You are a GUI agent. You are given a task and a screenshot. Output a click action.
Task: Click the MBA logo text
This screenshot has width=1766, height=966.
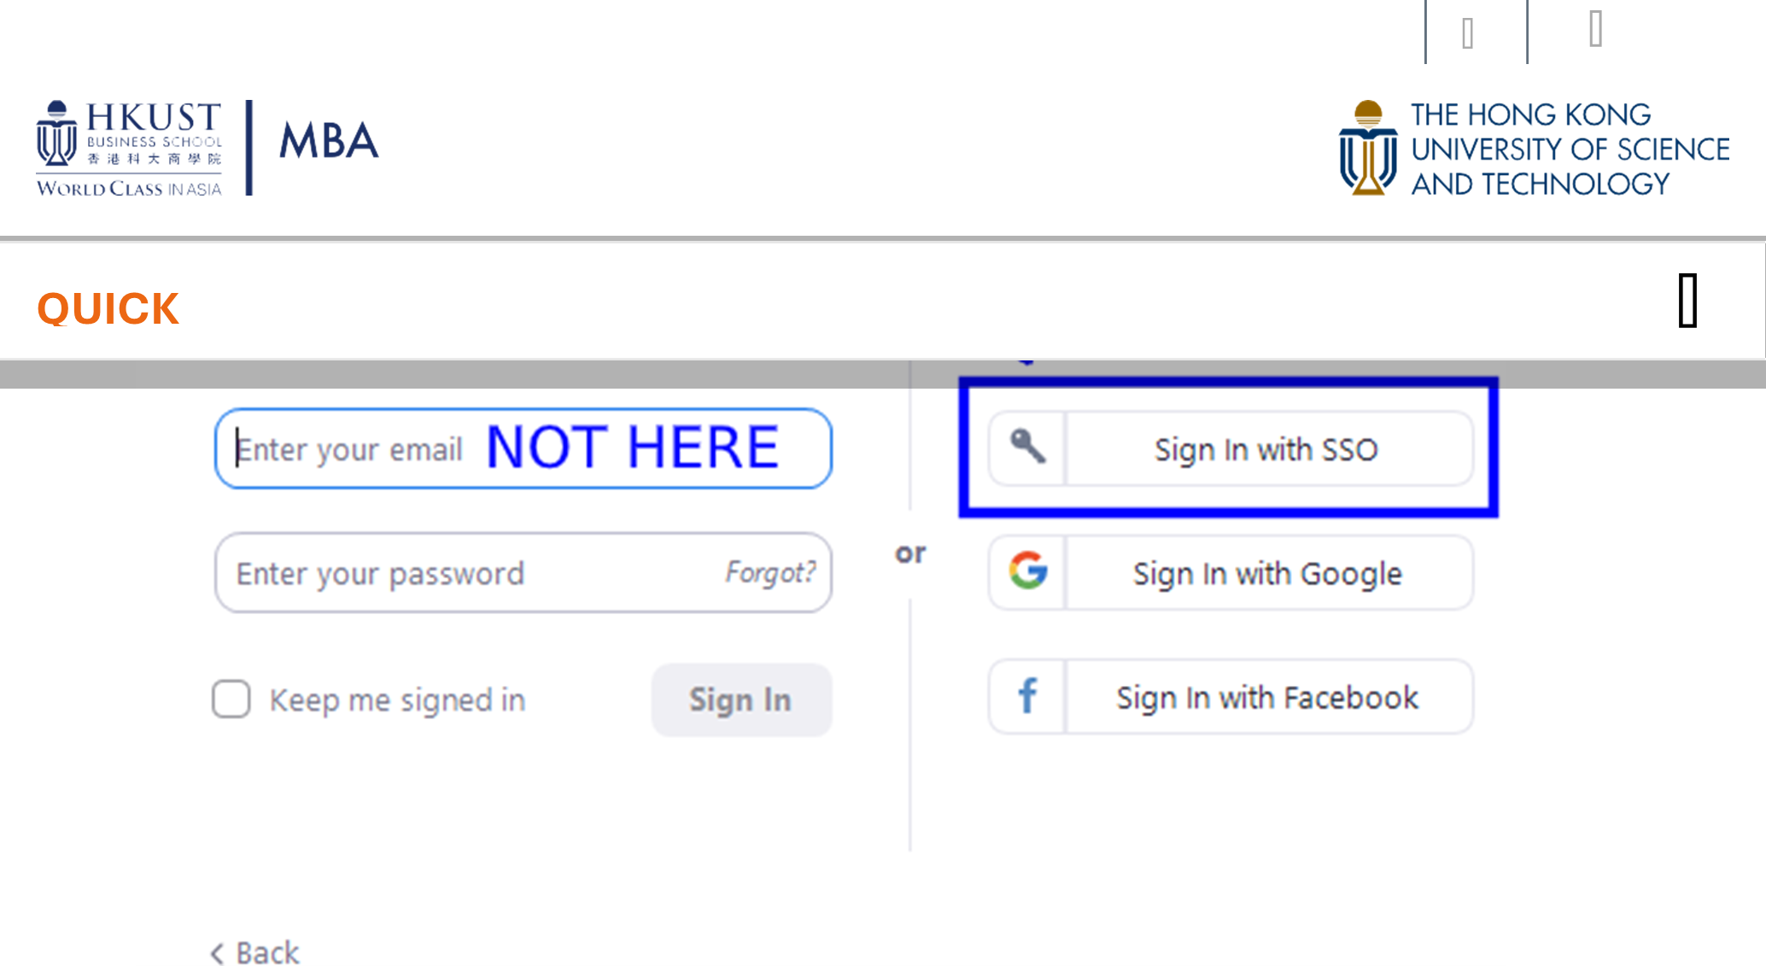329,142
